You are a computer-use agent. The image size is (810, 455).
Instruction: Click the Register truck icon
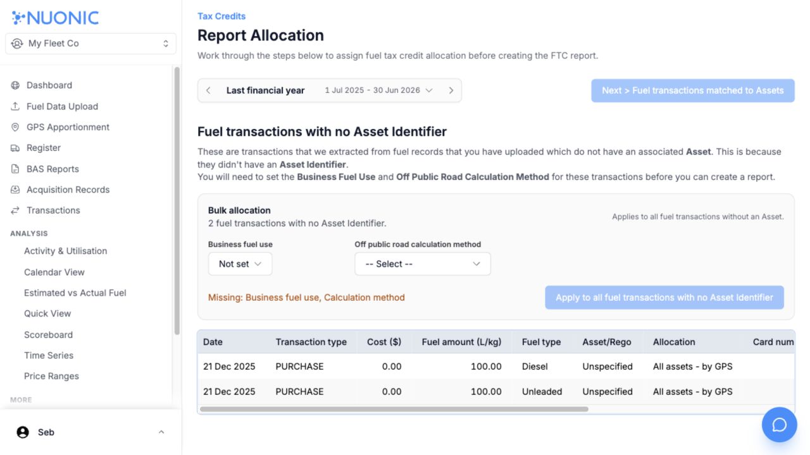(x=15, y=148)
